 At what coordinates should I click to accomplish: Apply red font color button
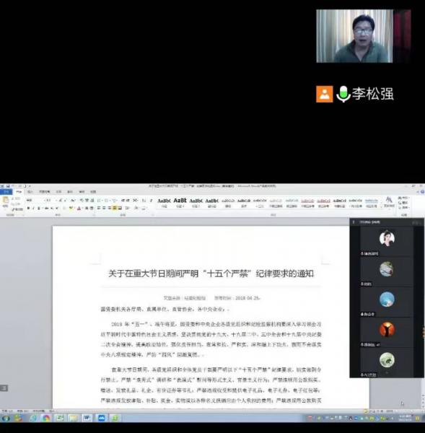point(79,209)
